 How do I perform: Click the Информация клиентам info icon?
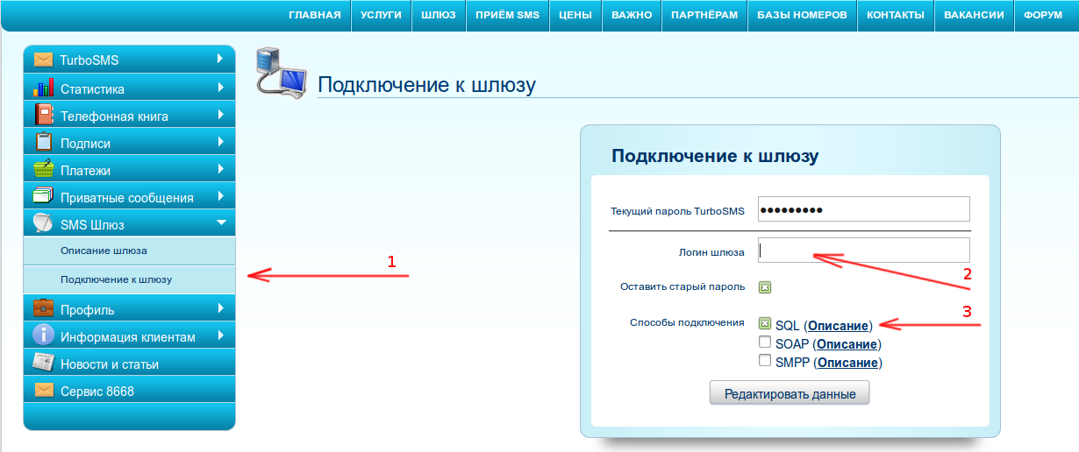tap(43, 335)
